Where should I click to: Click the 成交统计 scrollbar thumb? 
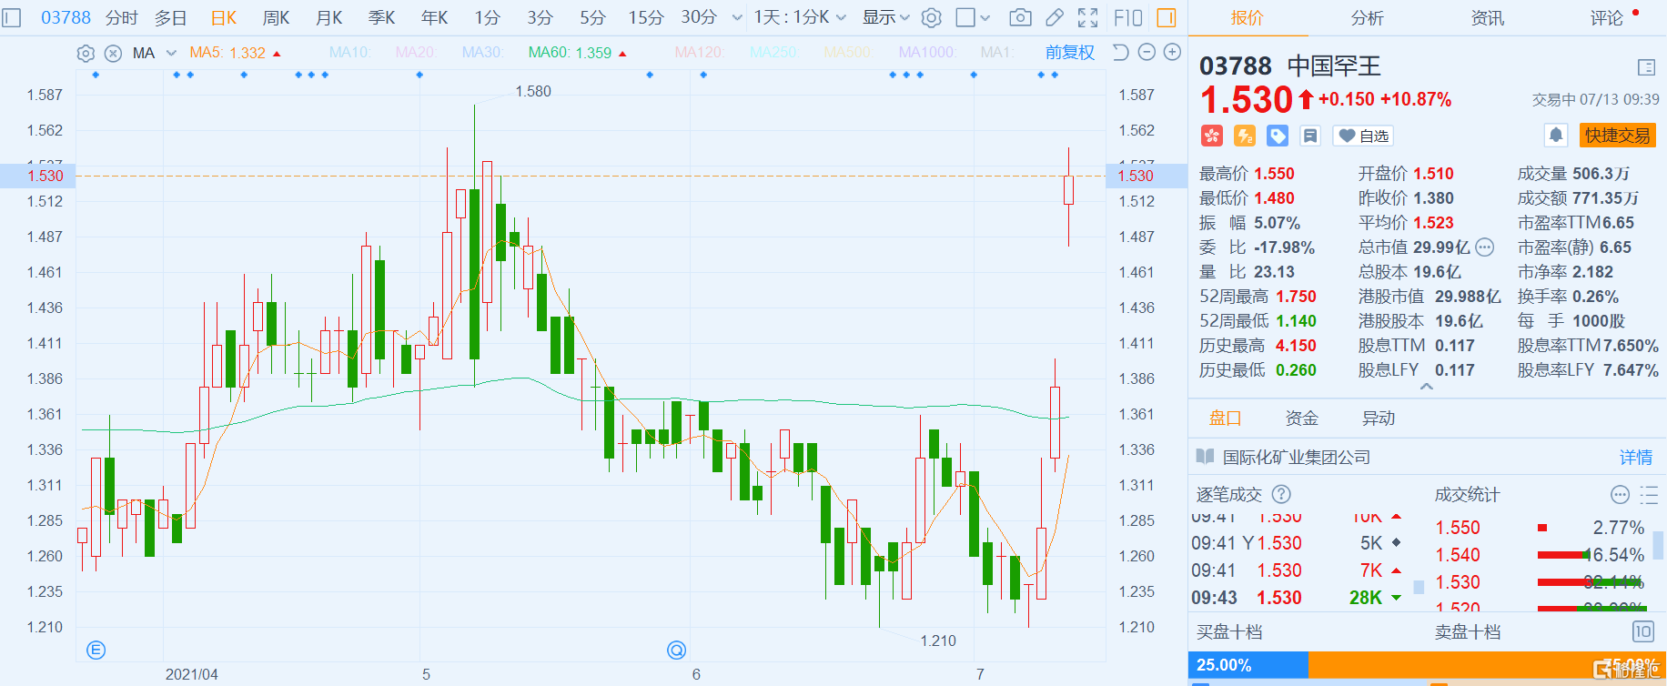(x=1660, y=545)
